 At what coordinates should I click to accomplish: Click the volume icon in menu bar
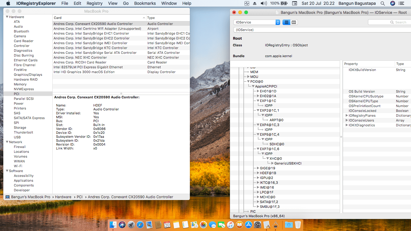point(264,3)
